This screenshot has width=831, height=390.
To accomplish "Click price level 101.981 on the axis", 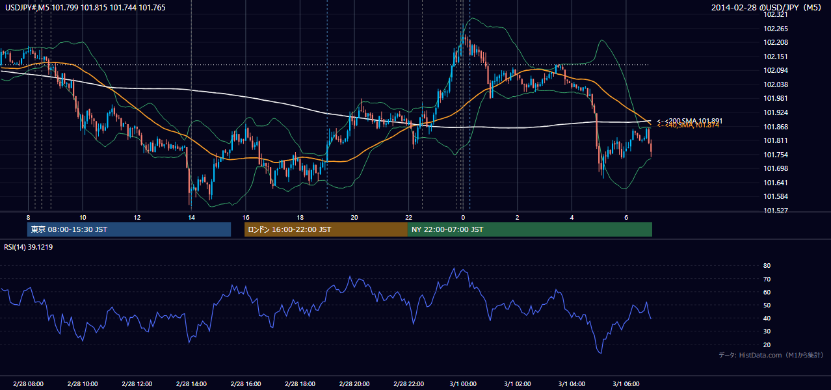I will [x=776, y=98].
